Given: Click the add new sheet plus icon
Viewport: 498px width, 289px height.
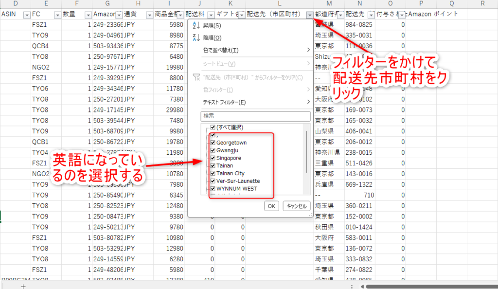Looking at the screenshot, I should (22, 286).
